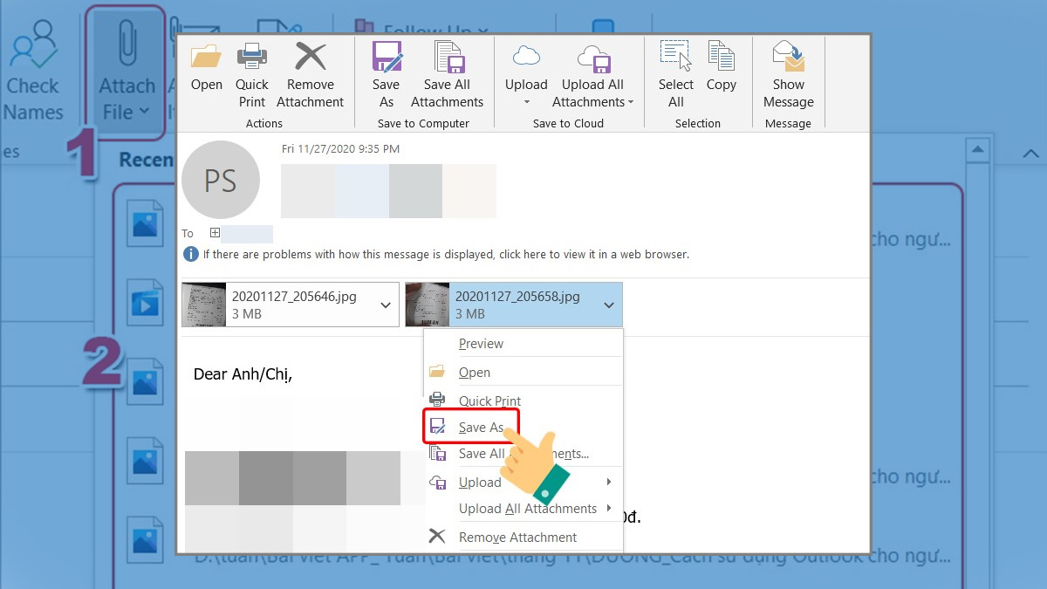Click the Save As ribbon button
The image size is (1047, 589).
click(387, 74)
